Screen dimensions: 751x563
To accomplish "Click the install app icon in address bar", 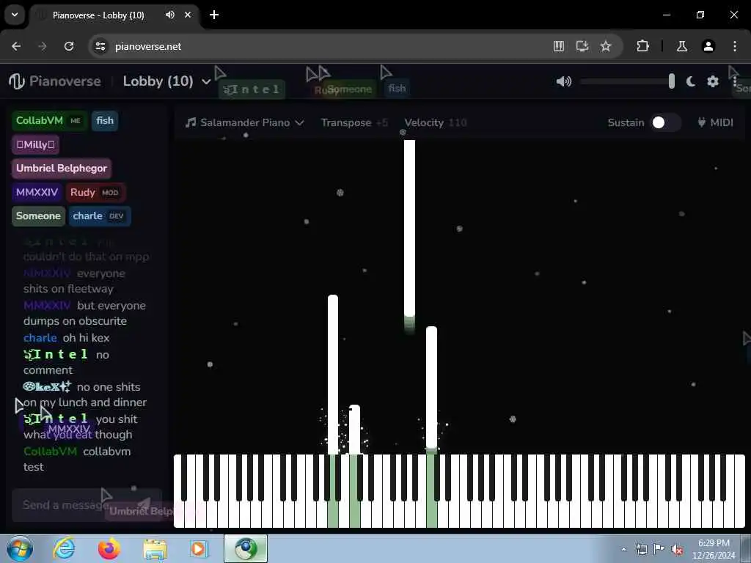I will point(582,46).
